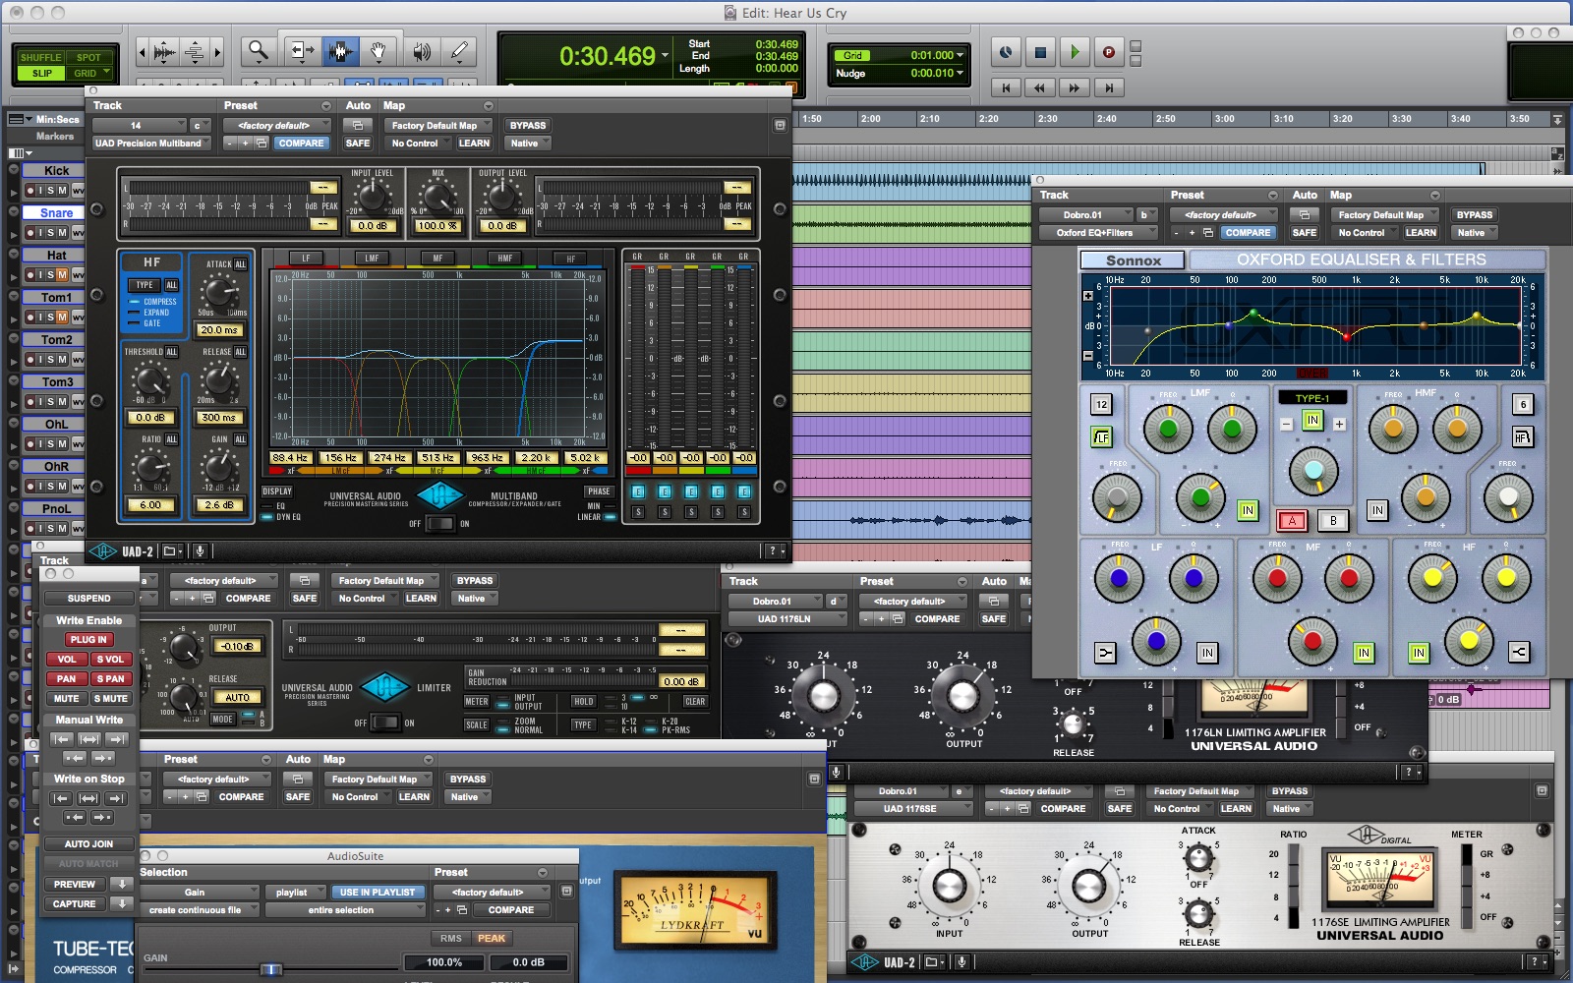The height and width of the screenshot is (983, 1573).
Task: Click Multiband MF band tab
Action: (x=437, y=259)
